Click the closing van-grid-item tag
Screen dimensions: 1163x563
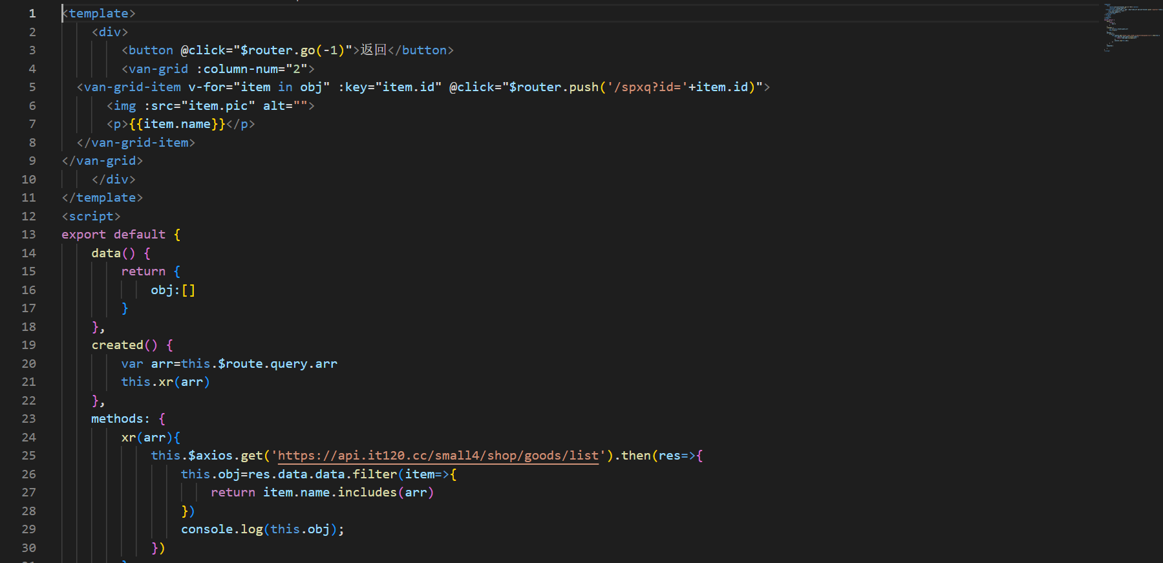pos(136,143)
